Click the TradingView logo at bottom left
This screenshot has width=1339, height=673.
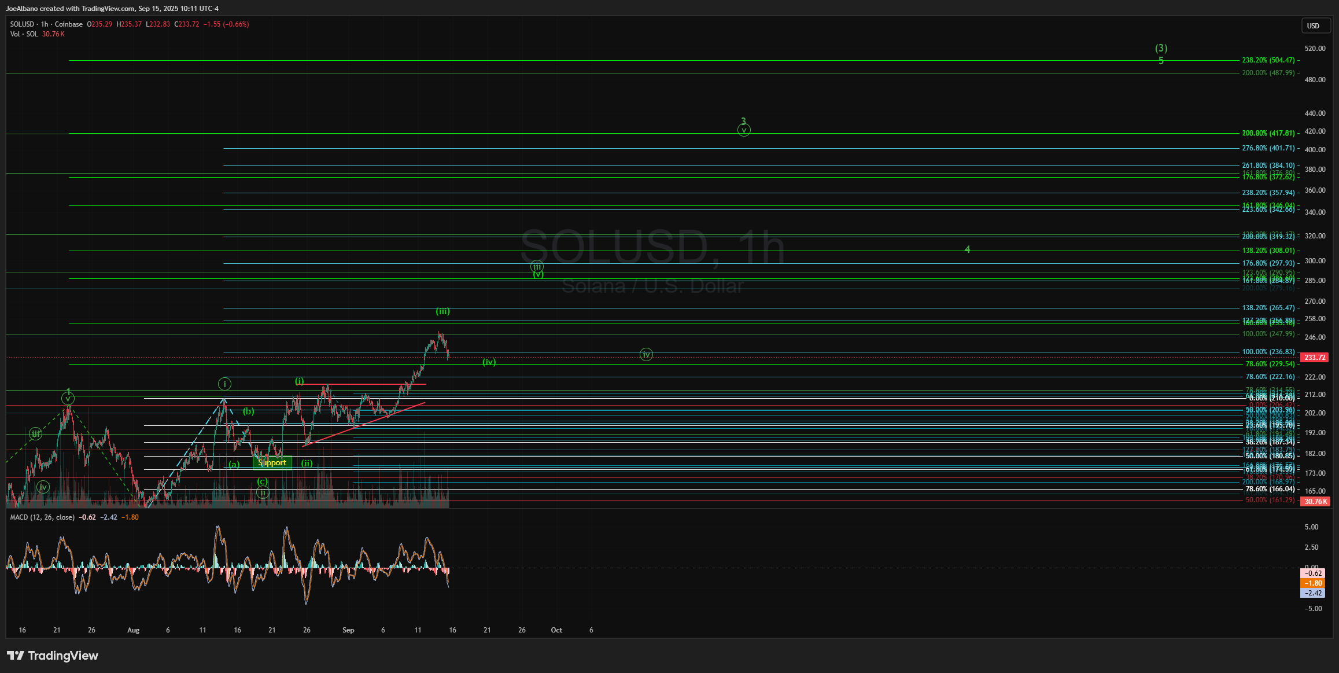(x=53, y=656)
